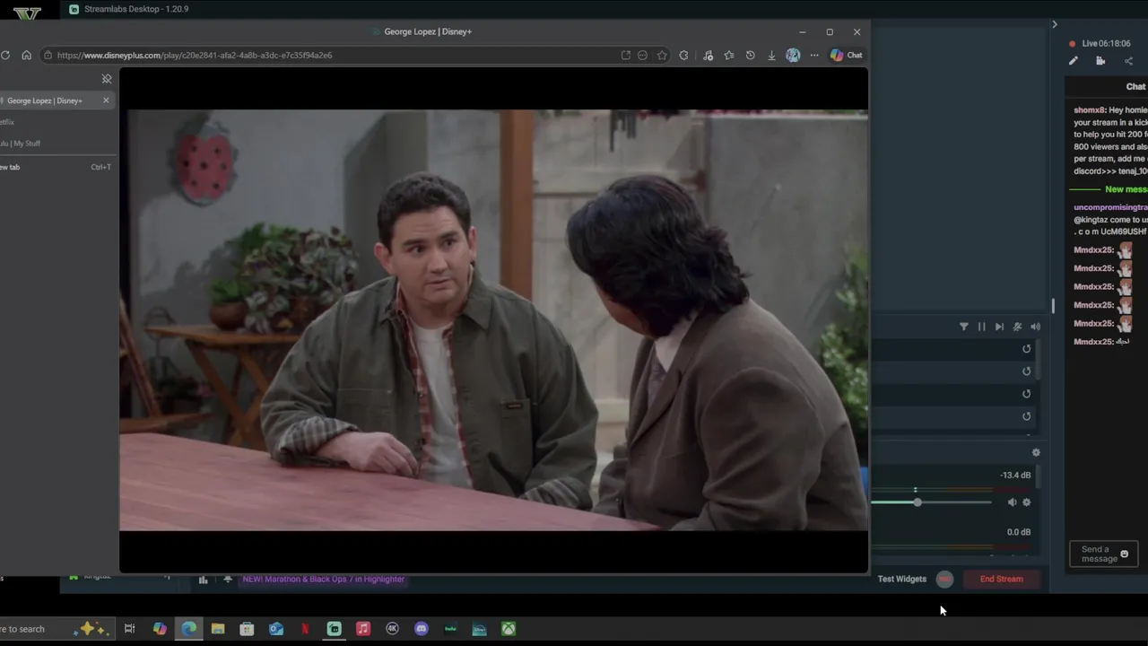Adjust the -13.4 dB volume slider
Screen dimensions: 1148x646
point(918,502)
